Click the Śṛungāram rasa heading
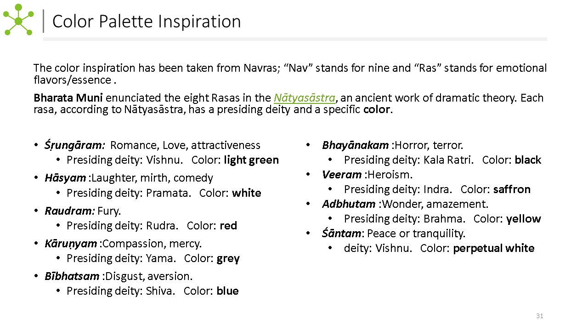This screenshot has height=331, width=588. pyautogui.click(x=75, y=145)
